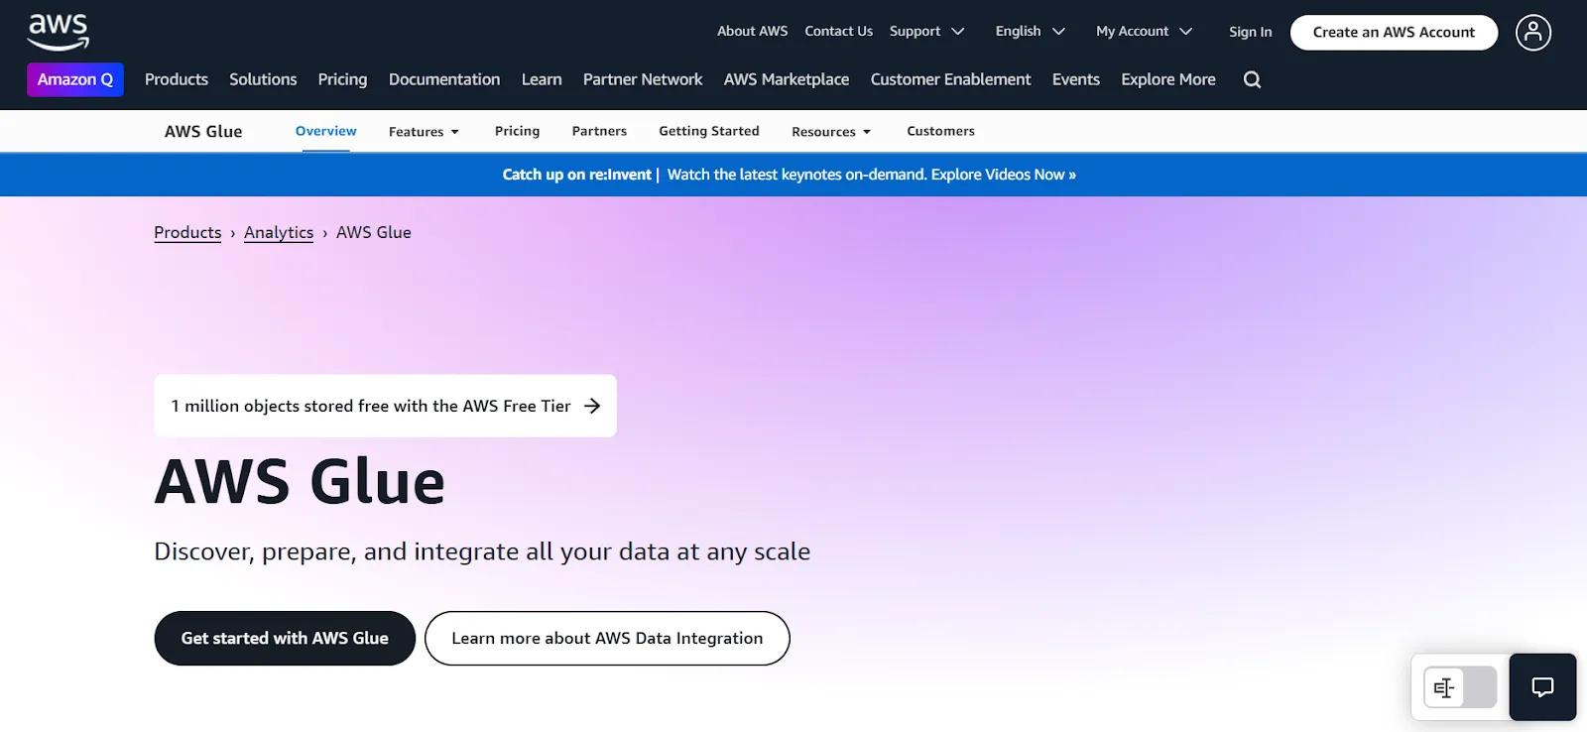Click the Sign In link
The height and width of the screenshot is (732, 1587).
point(1250,32)
